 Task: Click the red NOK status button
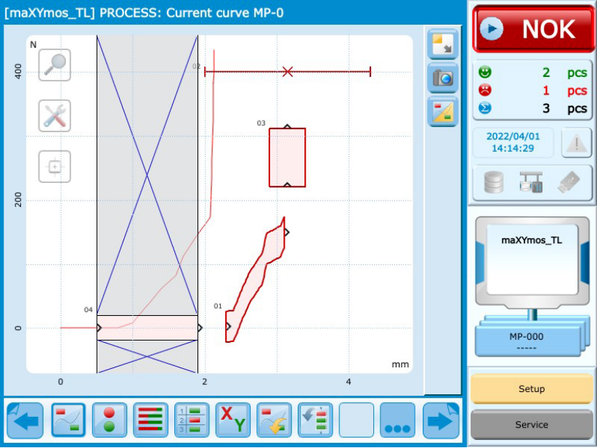pyautogui.click(x=533, y=29)
